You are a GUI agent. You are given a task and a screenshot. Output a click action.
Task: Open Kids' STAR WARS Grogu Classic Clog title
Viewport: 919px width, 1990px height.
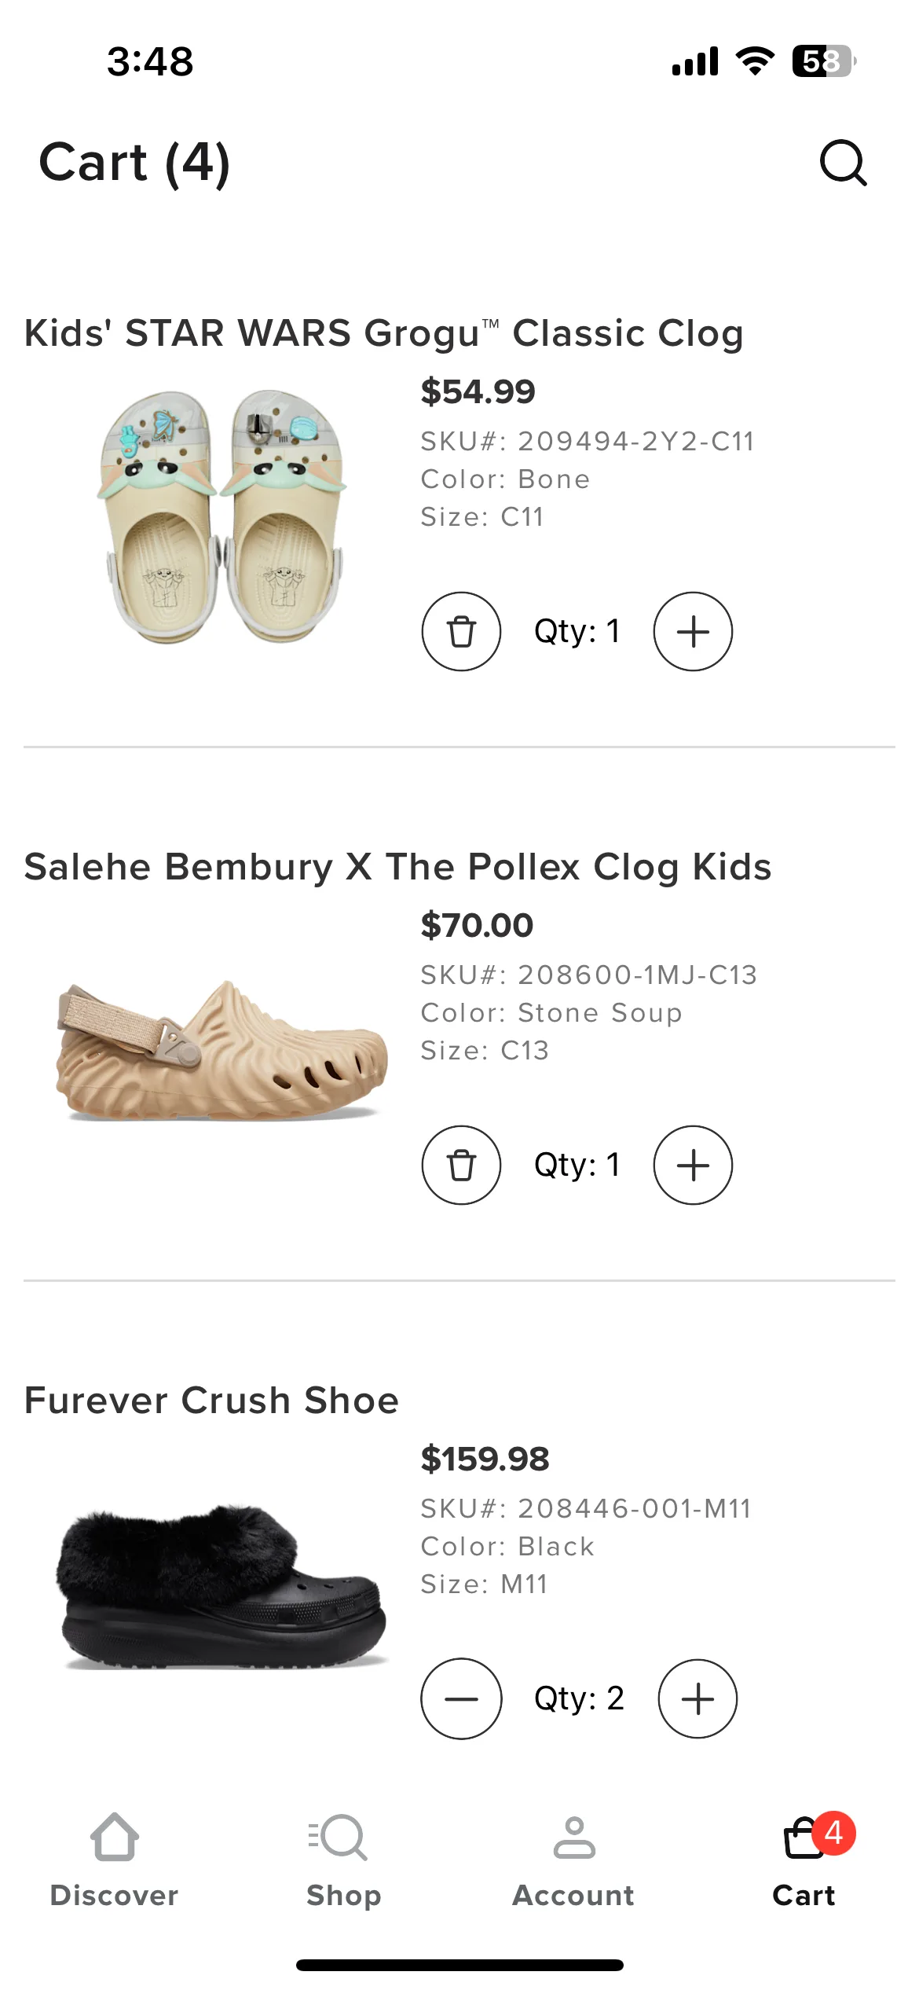(384, 333)
